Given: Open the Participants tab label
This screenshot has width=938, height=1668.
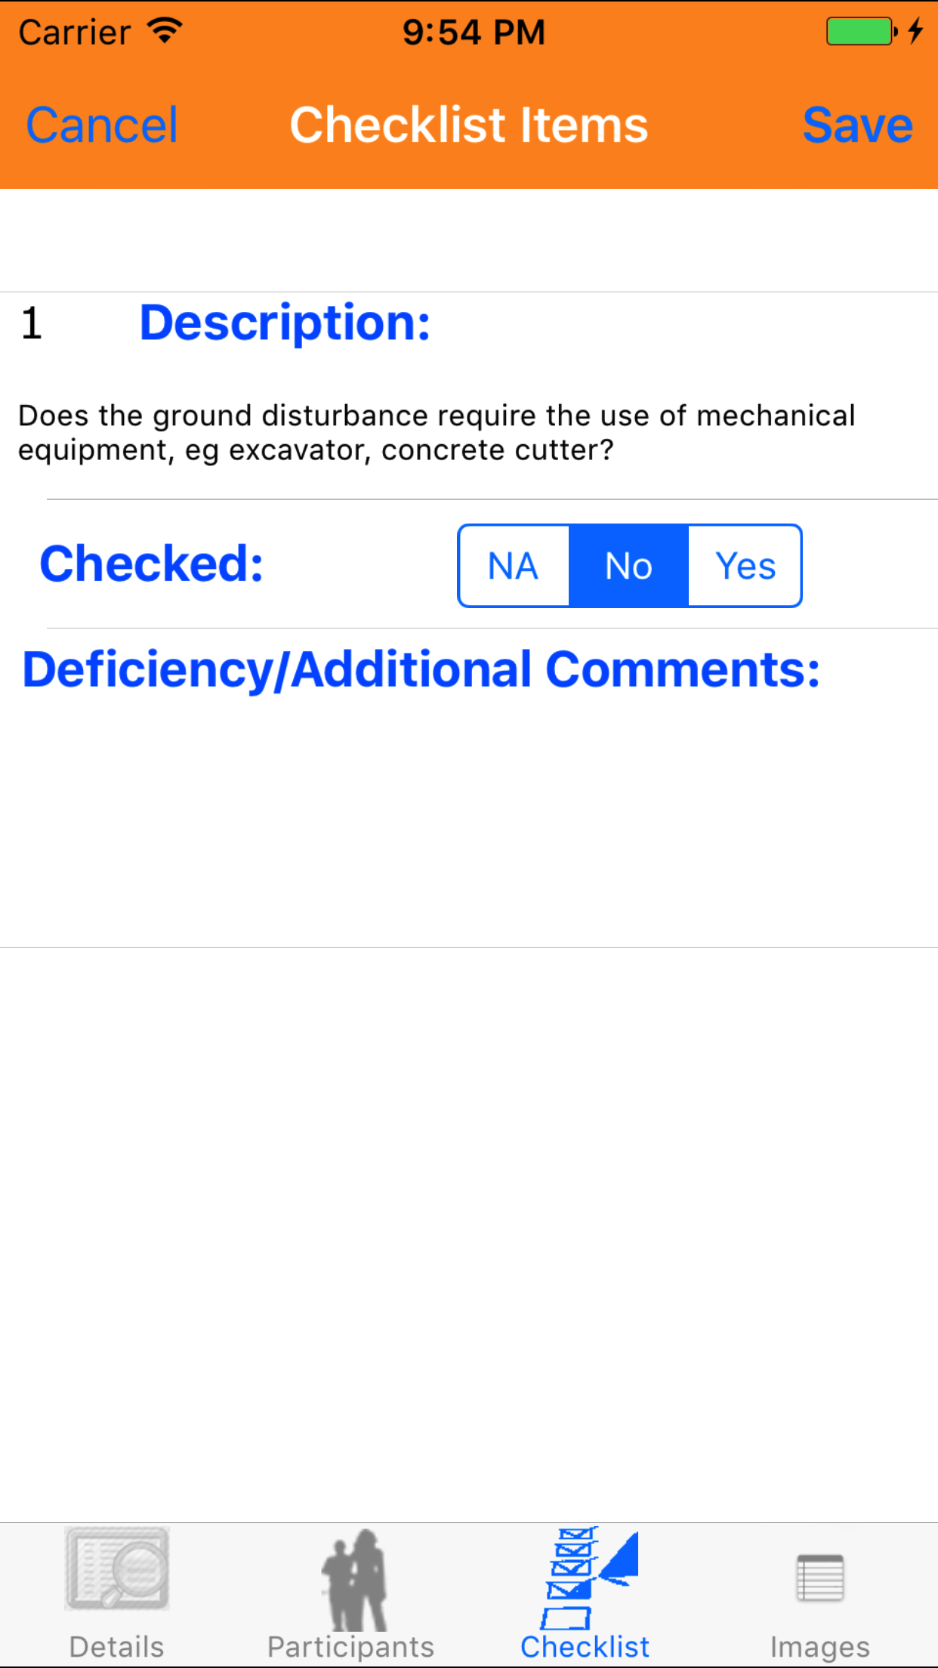Looking at the screenshot, I should pyautogui.click(x=351, y=1647).
